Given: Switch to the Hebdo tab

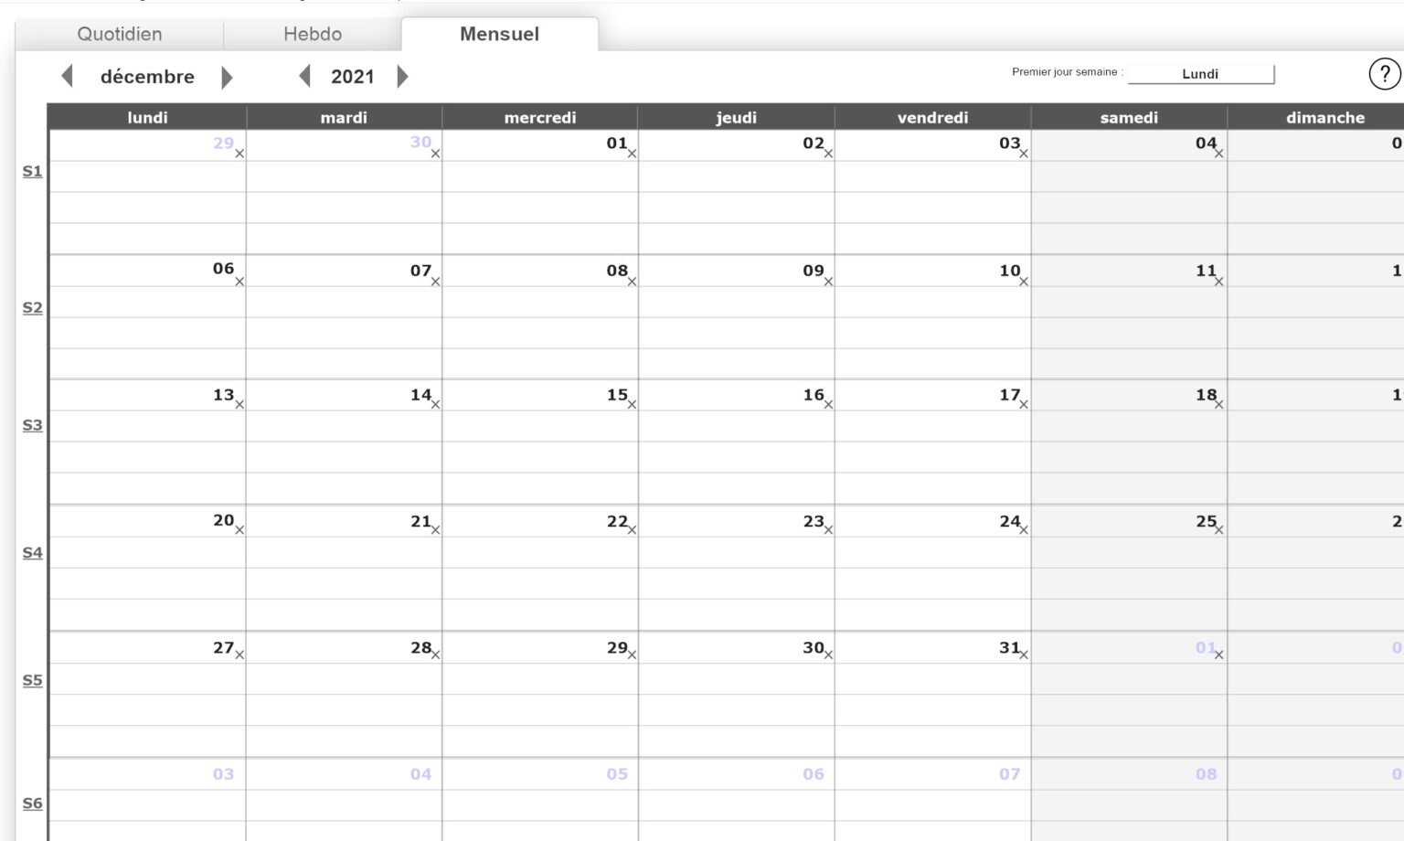Looking at the screenshot, I should (x=313, y=34).
